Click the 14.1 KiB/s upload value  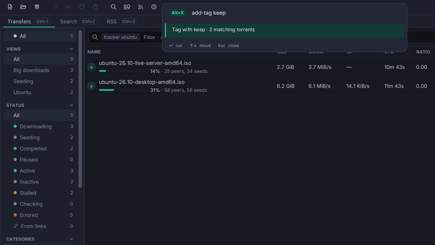pos(358,86)
